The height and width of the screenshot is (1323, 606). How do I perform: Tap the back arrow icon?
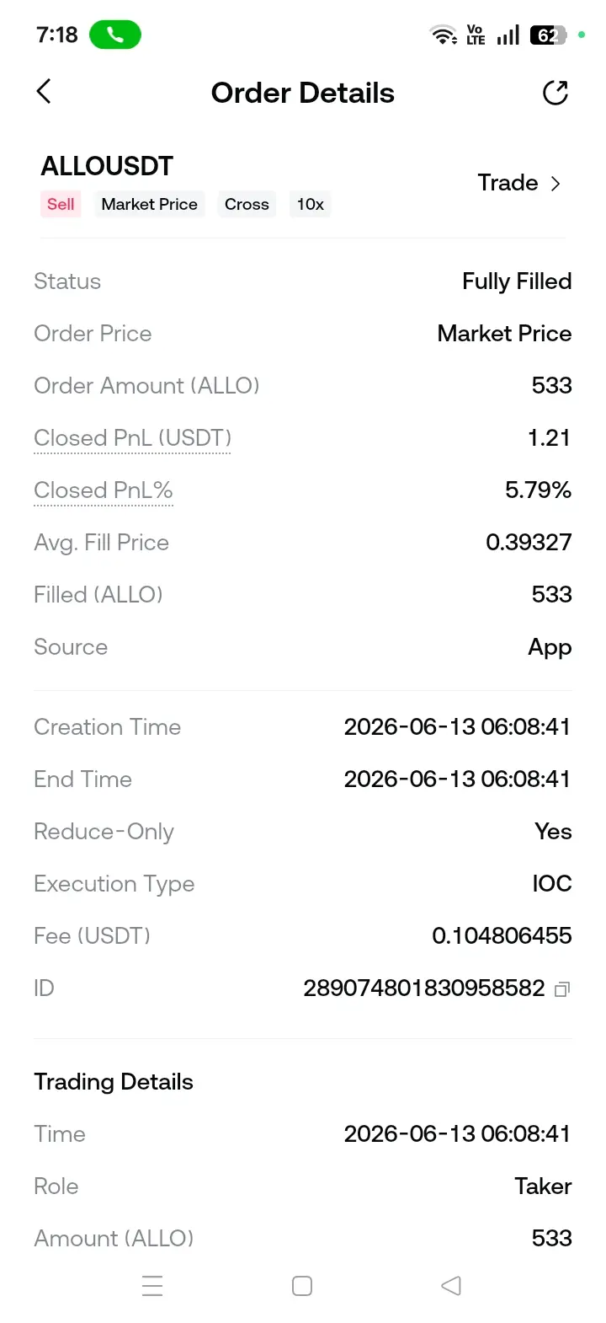click(x=44, y=91)
